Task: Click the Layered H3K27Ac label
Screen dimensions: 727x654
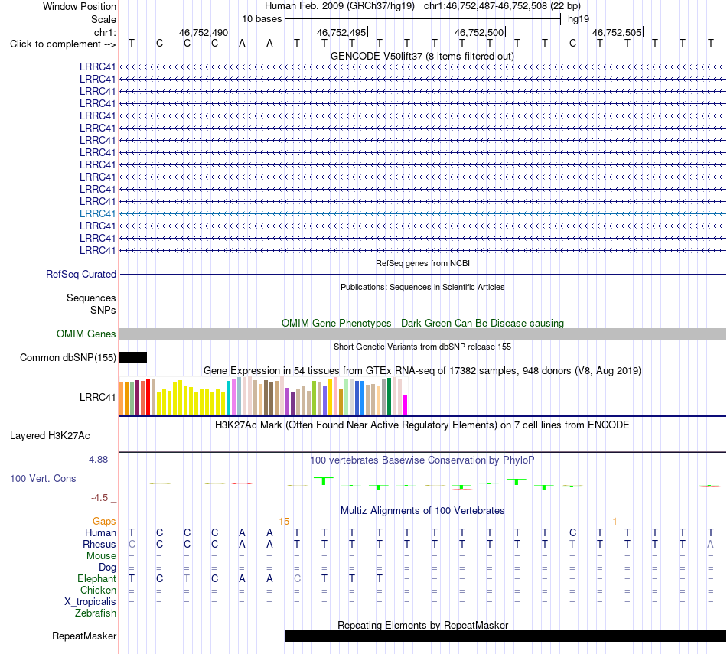Action: (x=50, y=436)
